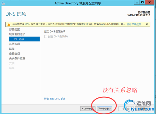Go to 路径 step
The width and height of the screenshot is (156, 114).
[x=12, y=49]
